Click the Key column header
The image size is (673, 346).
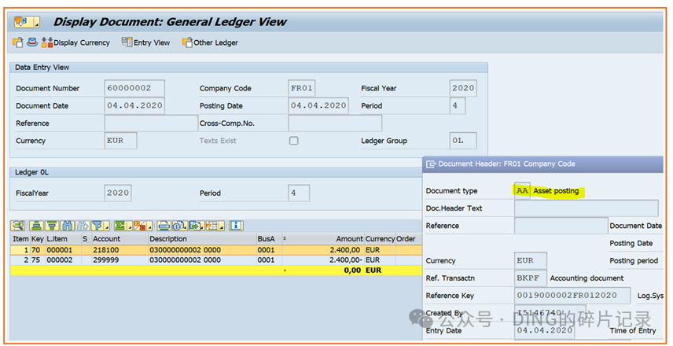(x=38, y=239)
